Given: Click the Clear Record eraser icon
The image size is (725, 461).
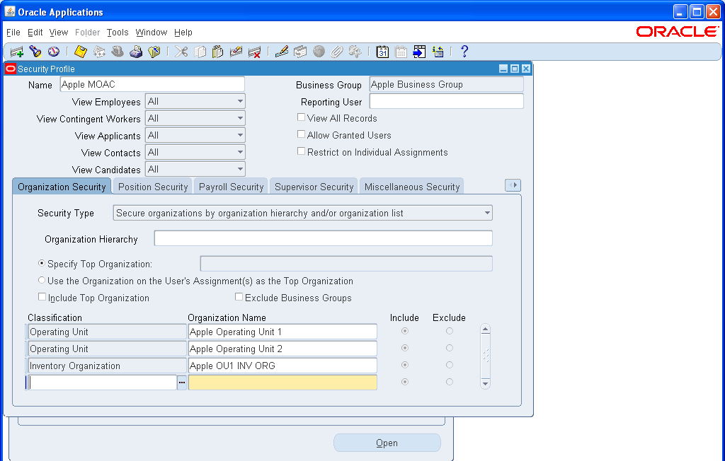Looking at the screenshot, I should click(x=236, y=52).
